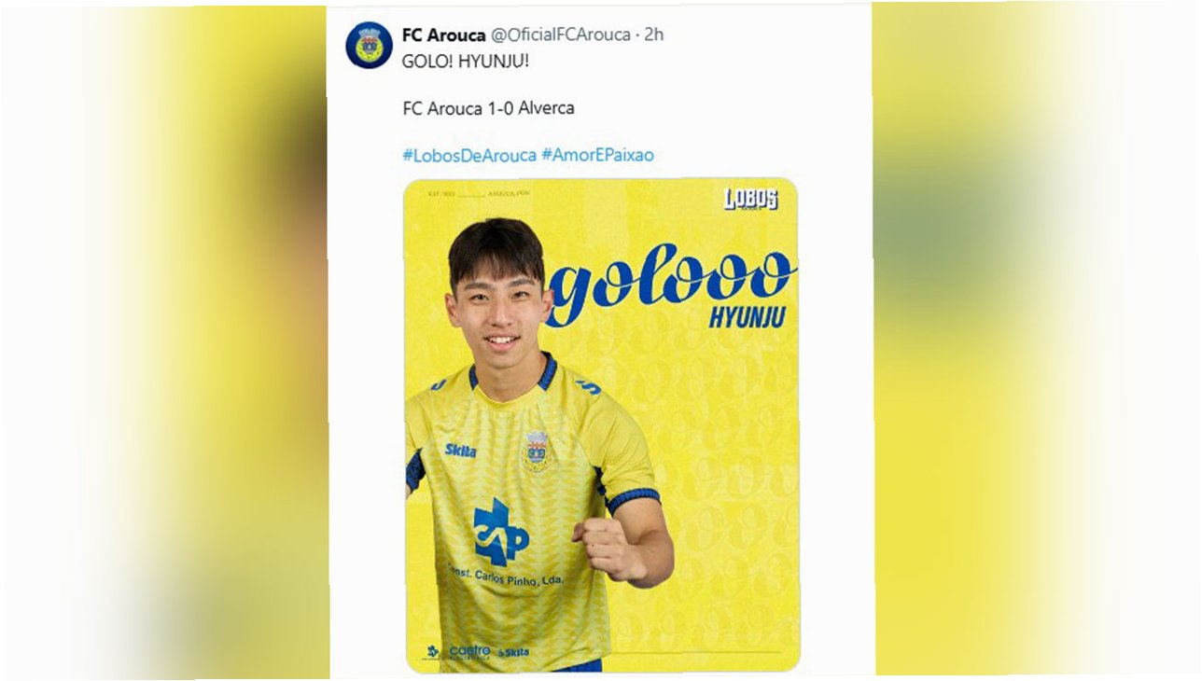Click the club crest on jersey
This screenshot has height=681, width=1202.
[x=536, y=451]
